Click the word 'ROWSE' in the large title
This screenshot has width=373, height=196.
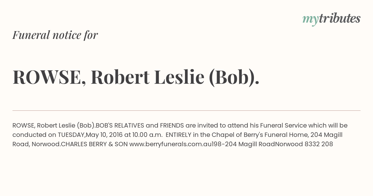click(47, 77)
